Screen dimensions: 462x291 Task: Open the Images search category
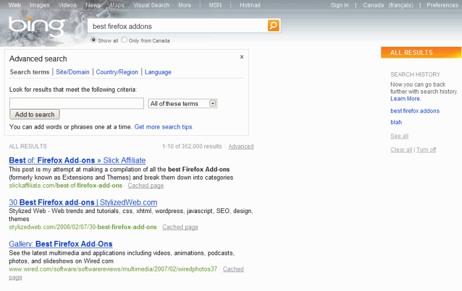click(39, 5)
